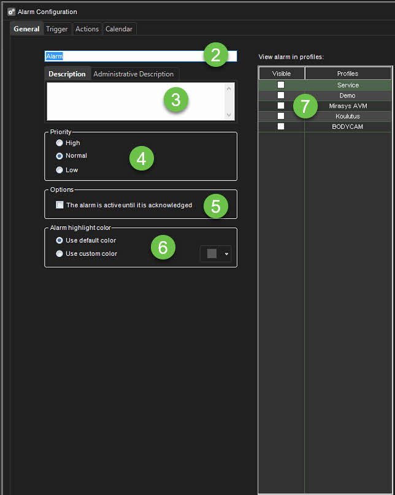Select High priority radio button
This screenshot has height=495, width=395.
pyautogui.click(x=59, y=143)
